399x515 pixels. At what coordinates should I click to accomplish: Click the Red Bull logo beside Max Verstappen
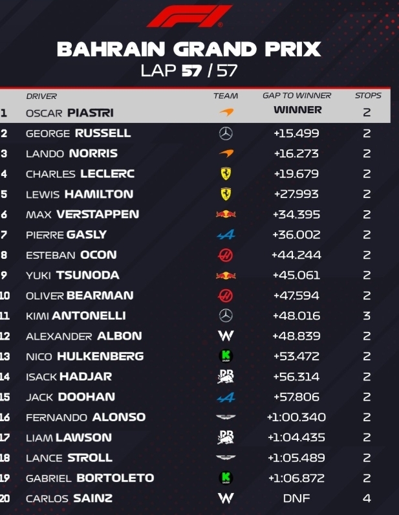pyautogui.click(x=226, y=214)
